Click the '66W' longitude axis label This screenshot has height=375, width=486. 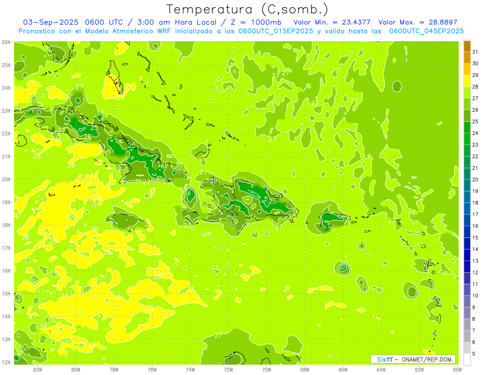click(x=343, y=369)
